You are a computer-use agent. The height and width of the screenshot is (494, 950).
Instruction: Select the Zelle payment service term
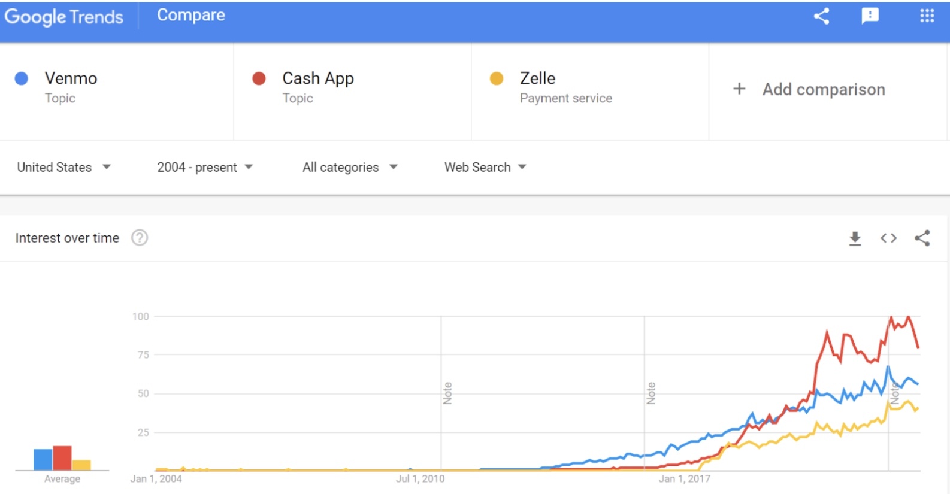click(x=537, y=78)
